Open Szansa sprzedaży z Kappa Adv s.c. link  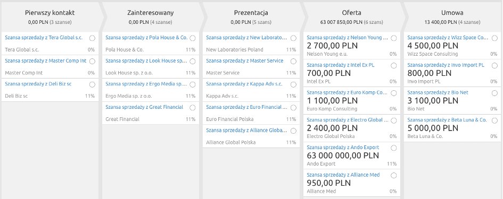tap(244, 84)
